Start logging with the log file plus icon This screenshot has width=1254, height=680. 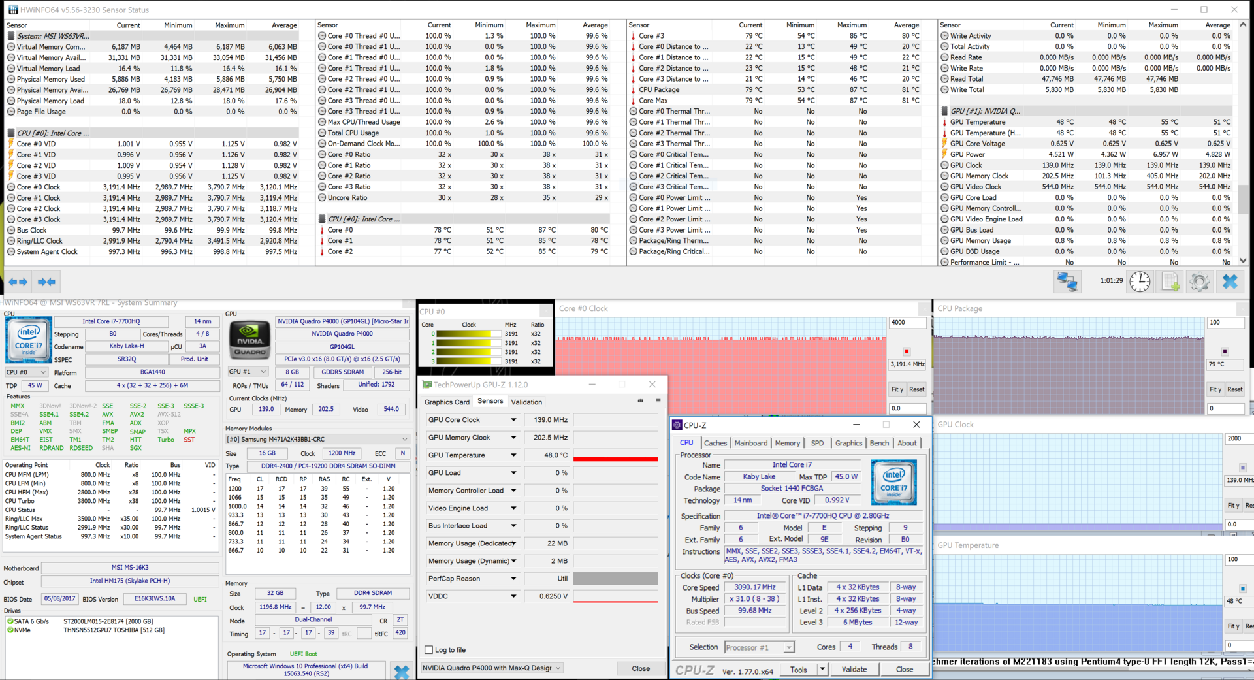[x=1170, y=282]
